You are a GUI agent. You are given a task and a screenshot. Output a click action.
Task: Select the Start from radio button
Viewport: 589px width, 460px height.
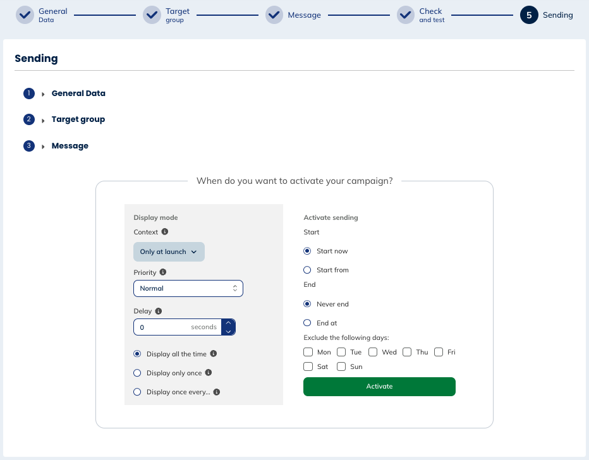pos(308,270)
